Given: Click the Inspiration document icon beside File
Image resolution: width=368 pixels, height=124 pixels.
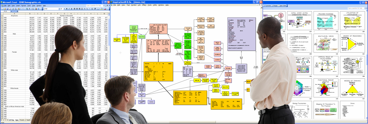Looking at the screenshot, I should (112, 5).
